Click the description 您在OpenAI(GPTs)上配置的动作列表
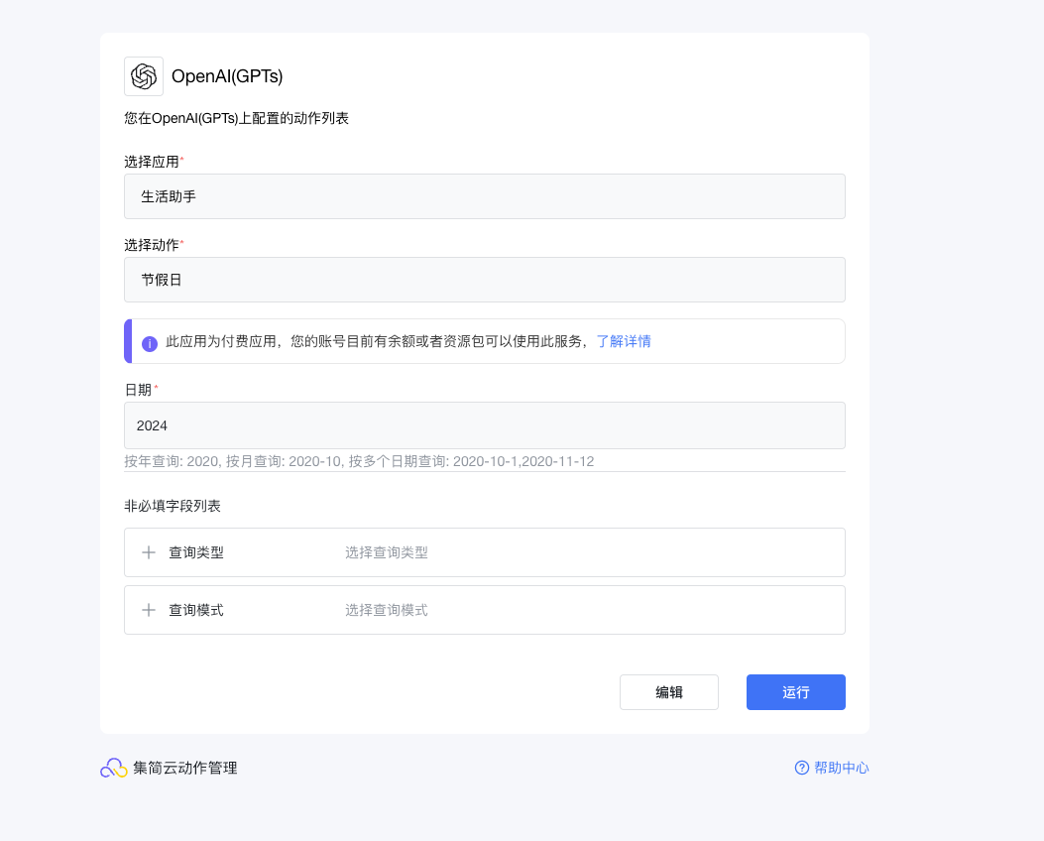The image size is (1044, 841). 236,119
